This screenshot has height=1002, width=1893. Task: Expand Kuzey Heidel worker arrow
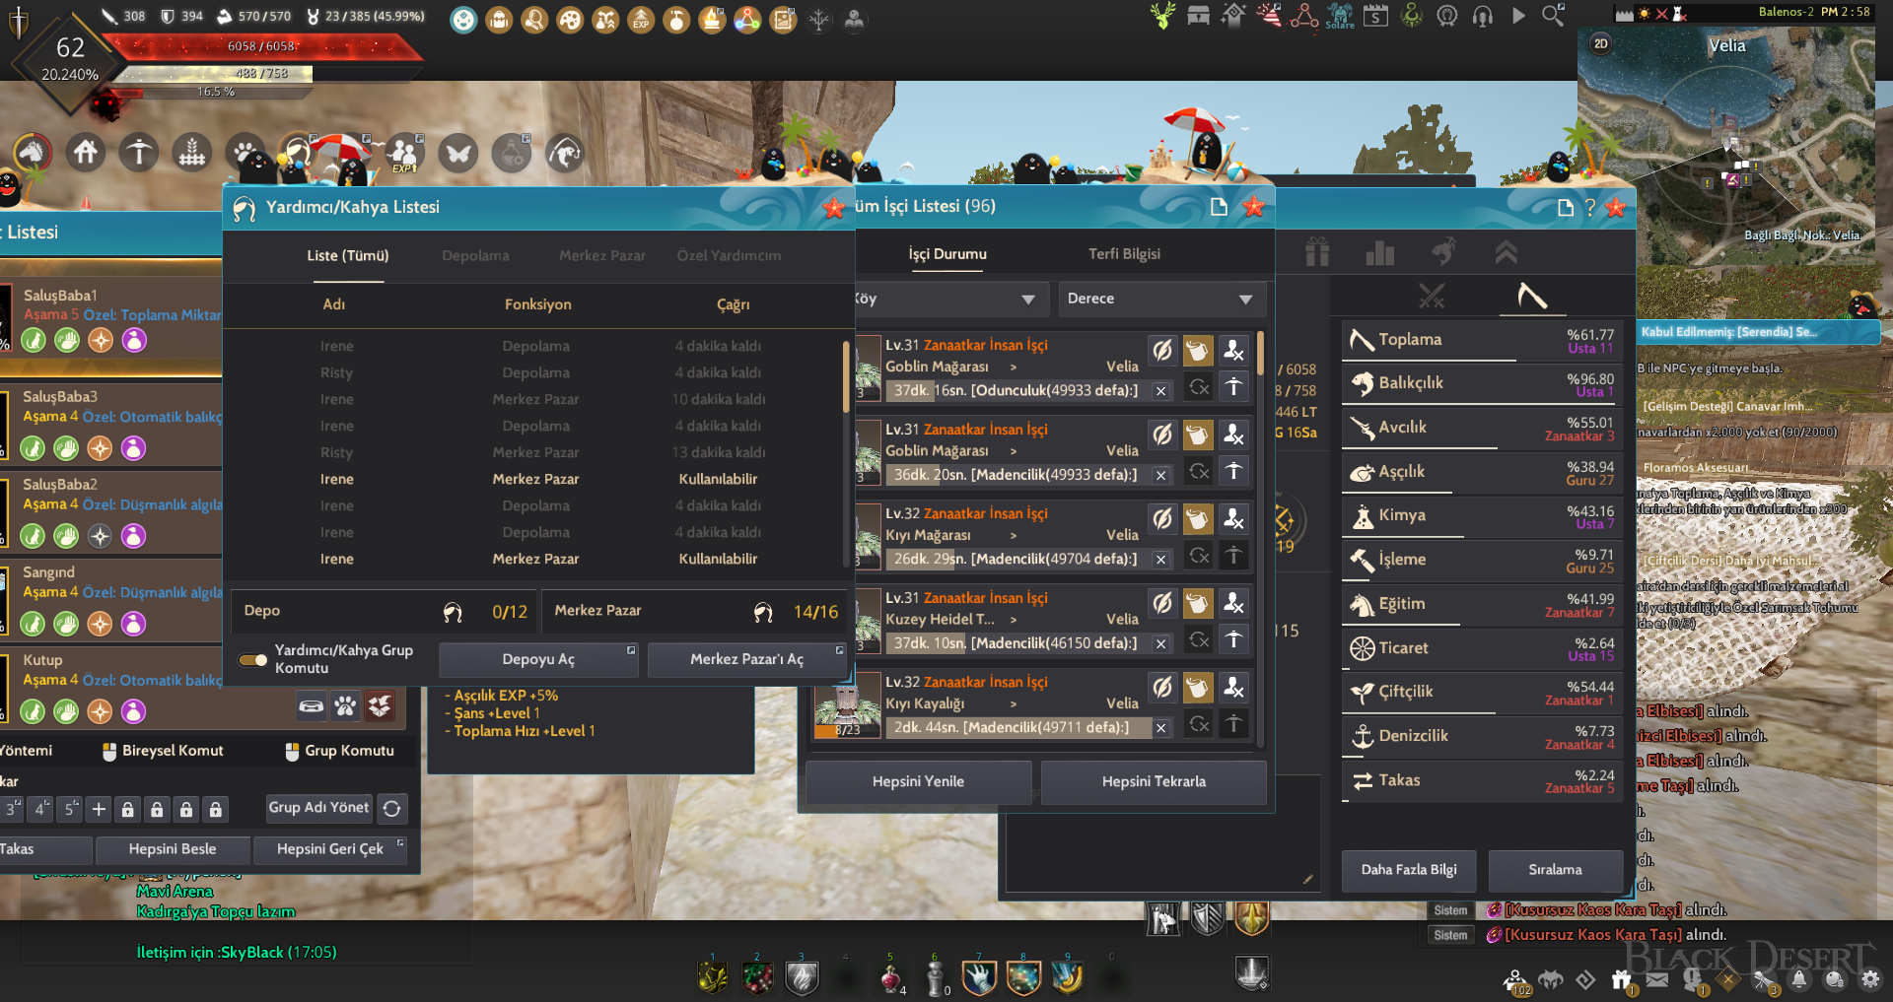tap(1013, 620)
